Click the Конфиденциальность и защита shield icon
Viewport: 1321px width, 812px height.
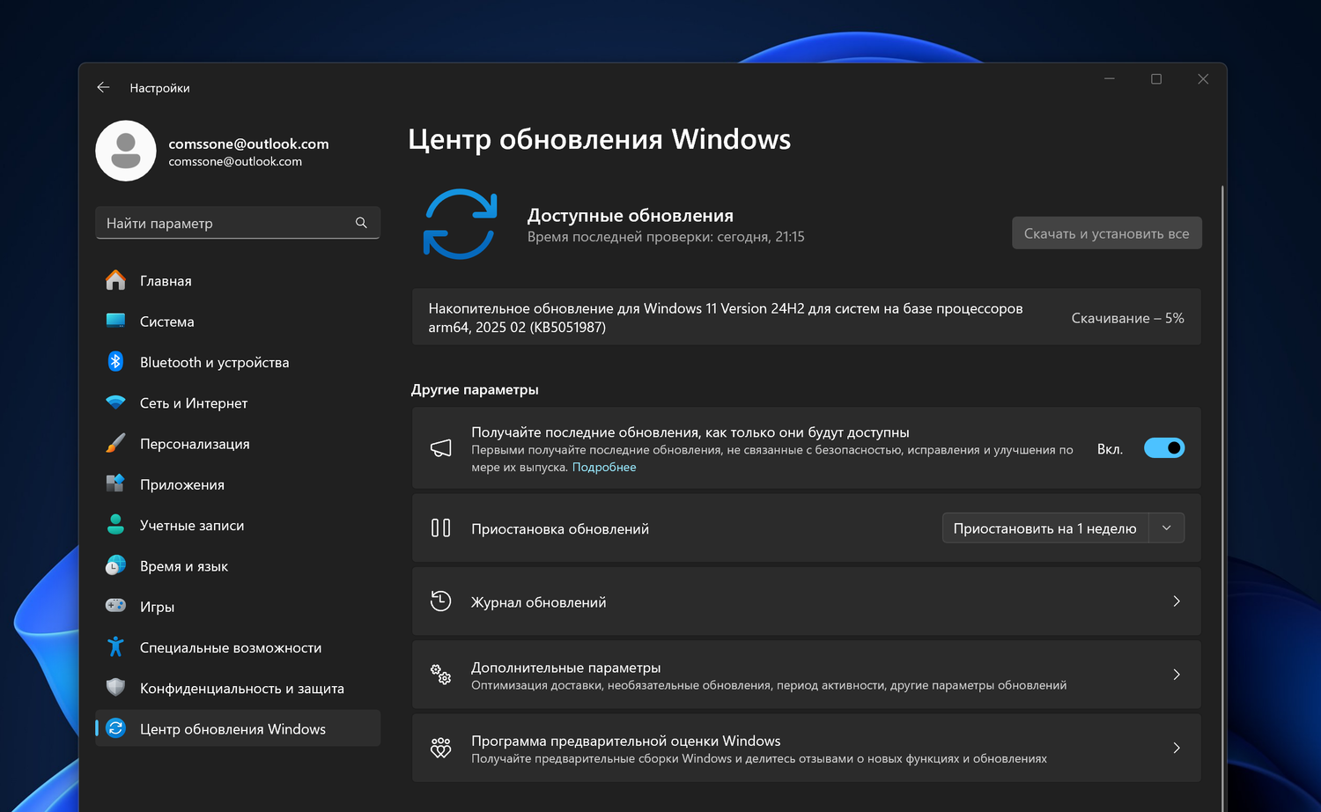click(x=115, y=687)
